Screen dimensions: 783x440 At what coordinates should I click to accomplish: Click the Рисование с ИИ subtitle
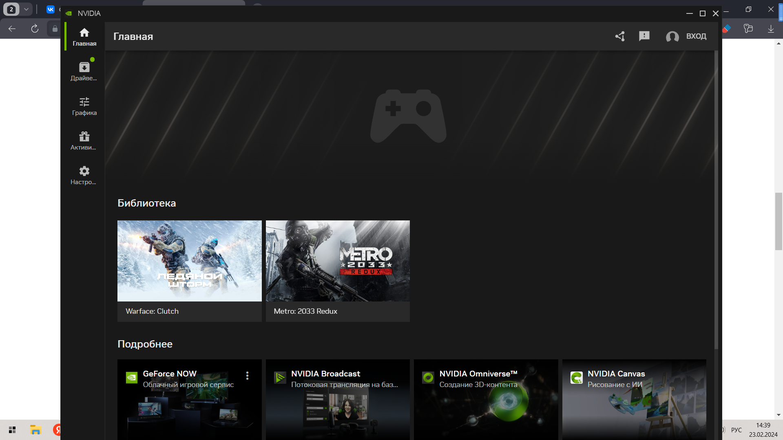click(x=615, y=385)
